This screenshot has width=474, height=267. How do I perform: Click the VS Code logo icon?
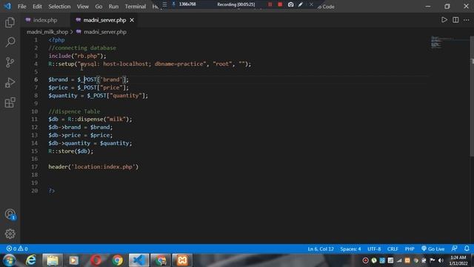coord(7,6)
